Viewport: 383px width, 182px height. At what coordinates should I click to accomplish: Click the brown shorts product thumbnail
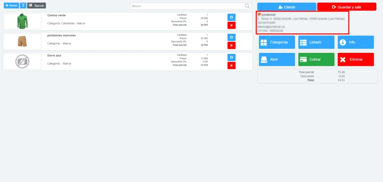[x=22, y=41]
